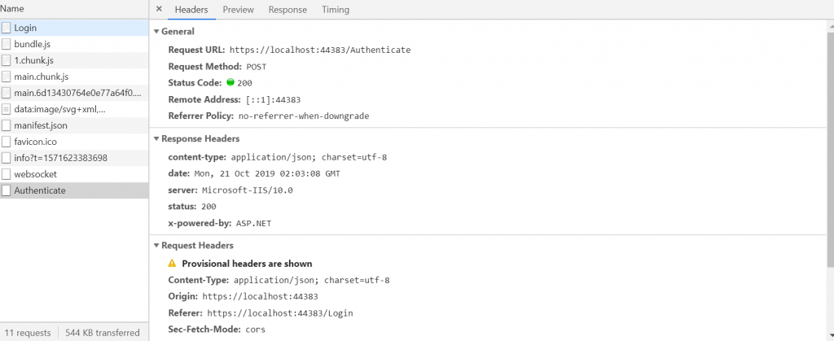
Task: Click the websocket request icon
Action: 7,174
